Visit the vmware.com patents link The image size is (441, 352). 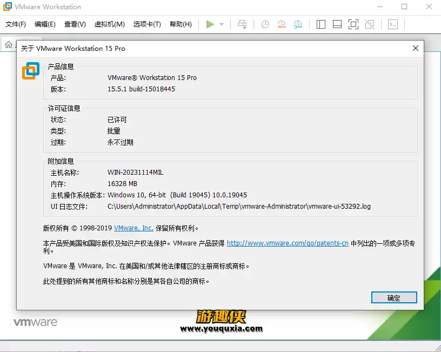click(288, 243)
